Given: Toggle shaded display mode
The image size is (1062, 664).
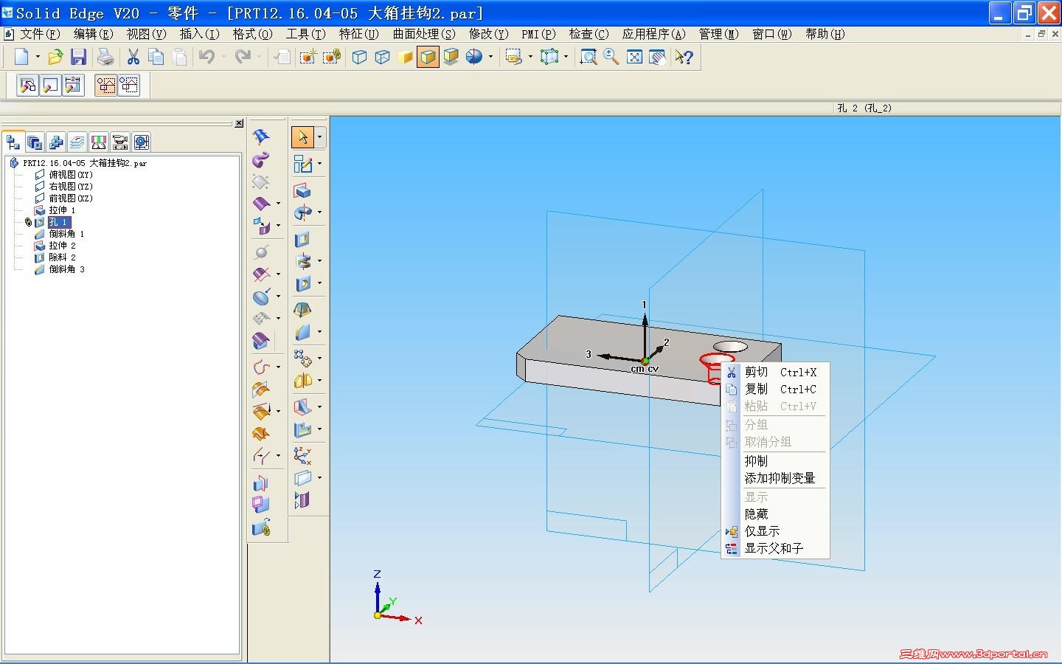Looking at the screenshot, I should [x=405, y=57].
